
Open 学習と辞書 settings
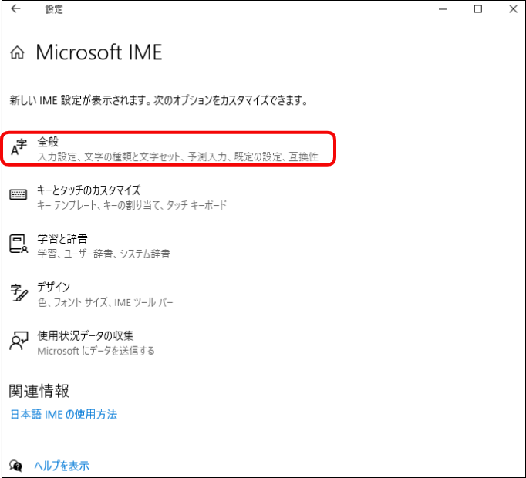(x=90, y=246)
